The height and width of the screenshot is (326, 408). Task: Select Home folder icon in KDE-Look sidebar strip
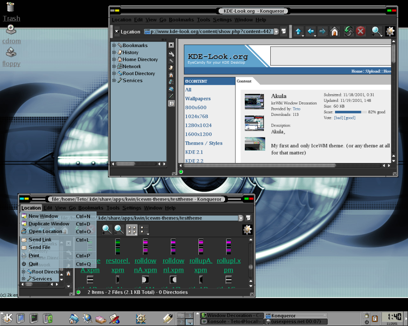point(171,75)
